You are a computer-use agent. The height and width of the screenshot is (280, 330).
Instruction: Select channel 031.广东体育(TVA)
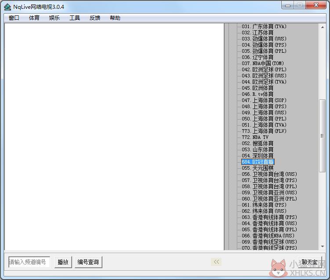pos(264,26)
